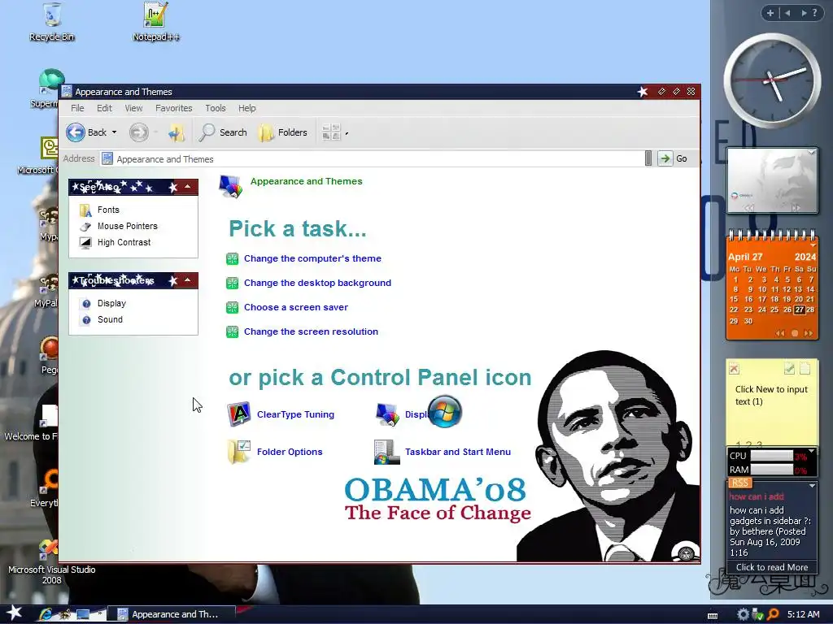
Task: Toggle the Folders pane toolbar button
Action: pyautogui.click(x=282, y=132)
